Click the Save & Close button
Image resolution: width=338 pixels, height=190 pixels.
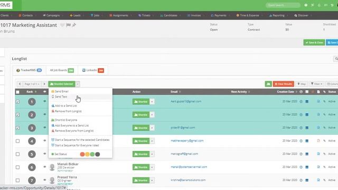tap(314, 43)
